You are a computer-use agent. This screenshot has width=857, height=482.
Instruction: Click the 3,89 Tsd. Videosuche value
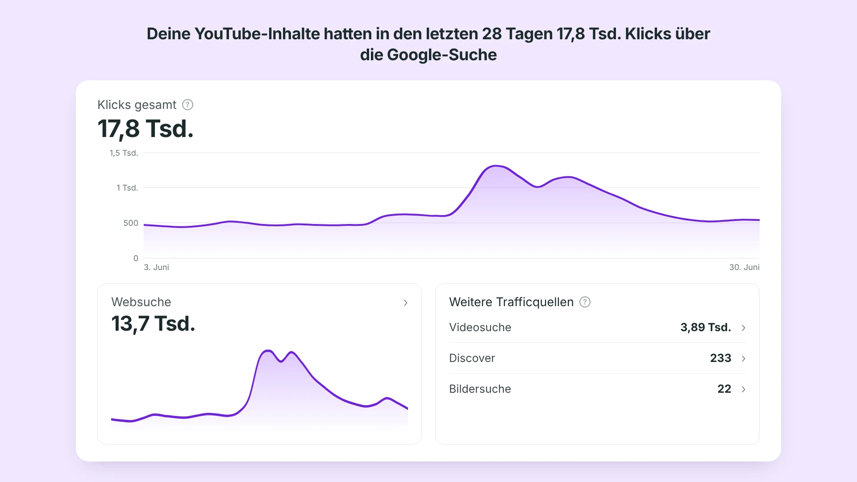[x=706, y=328]
